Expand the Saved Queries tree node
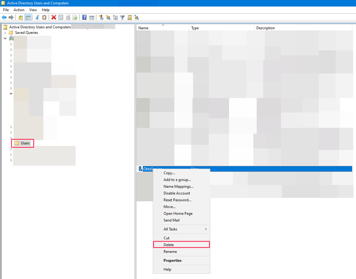The image size is (356, 279). (x=5, y=33)
